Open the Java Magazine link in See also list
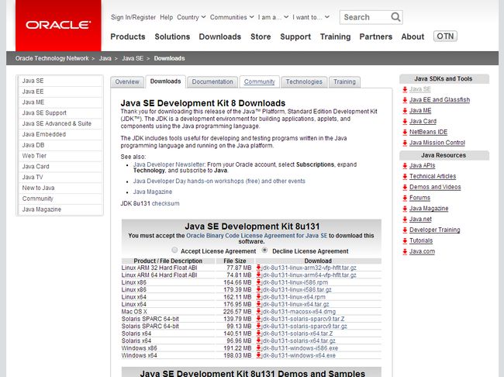The width and height of the screenshot is (504, 377). coord(153,192)
